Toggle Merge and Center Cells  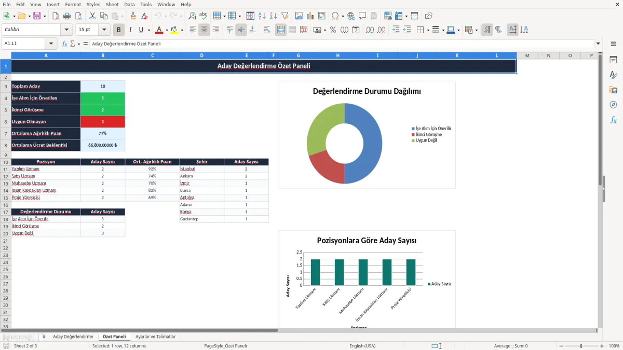(281, 30)
